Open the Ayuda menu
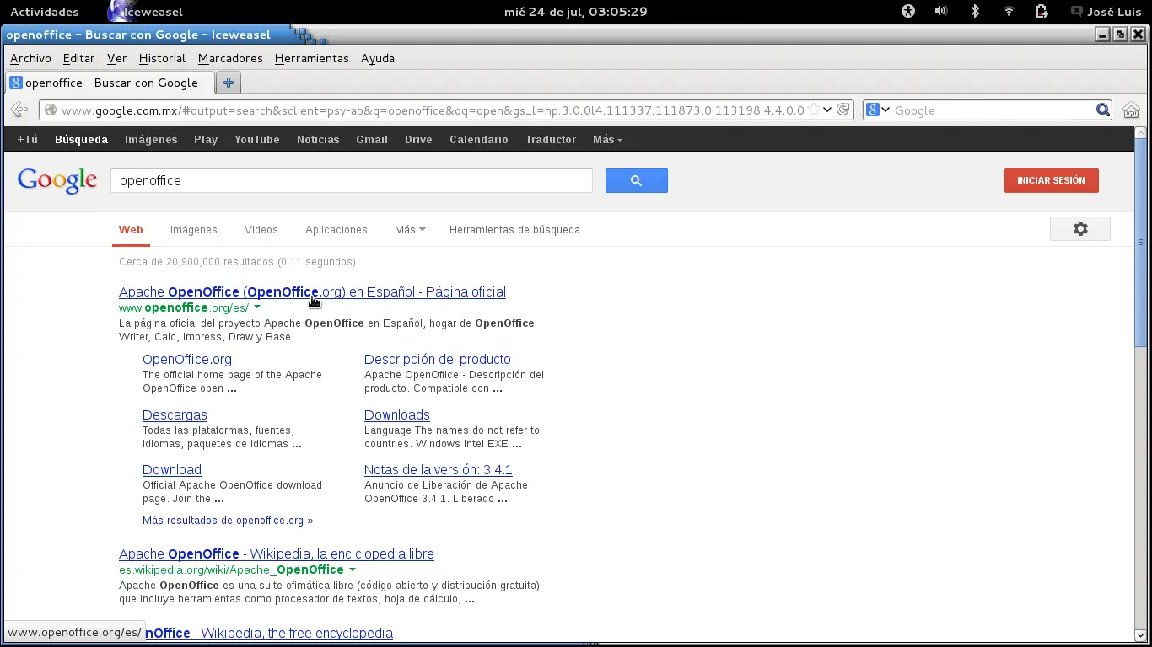This screenshot has width=1152, height=647. pos(378,58)
